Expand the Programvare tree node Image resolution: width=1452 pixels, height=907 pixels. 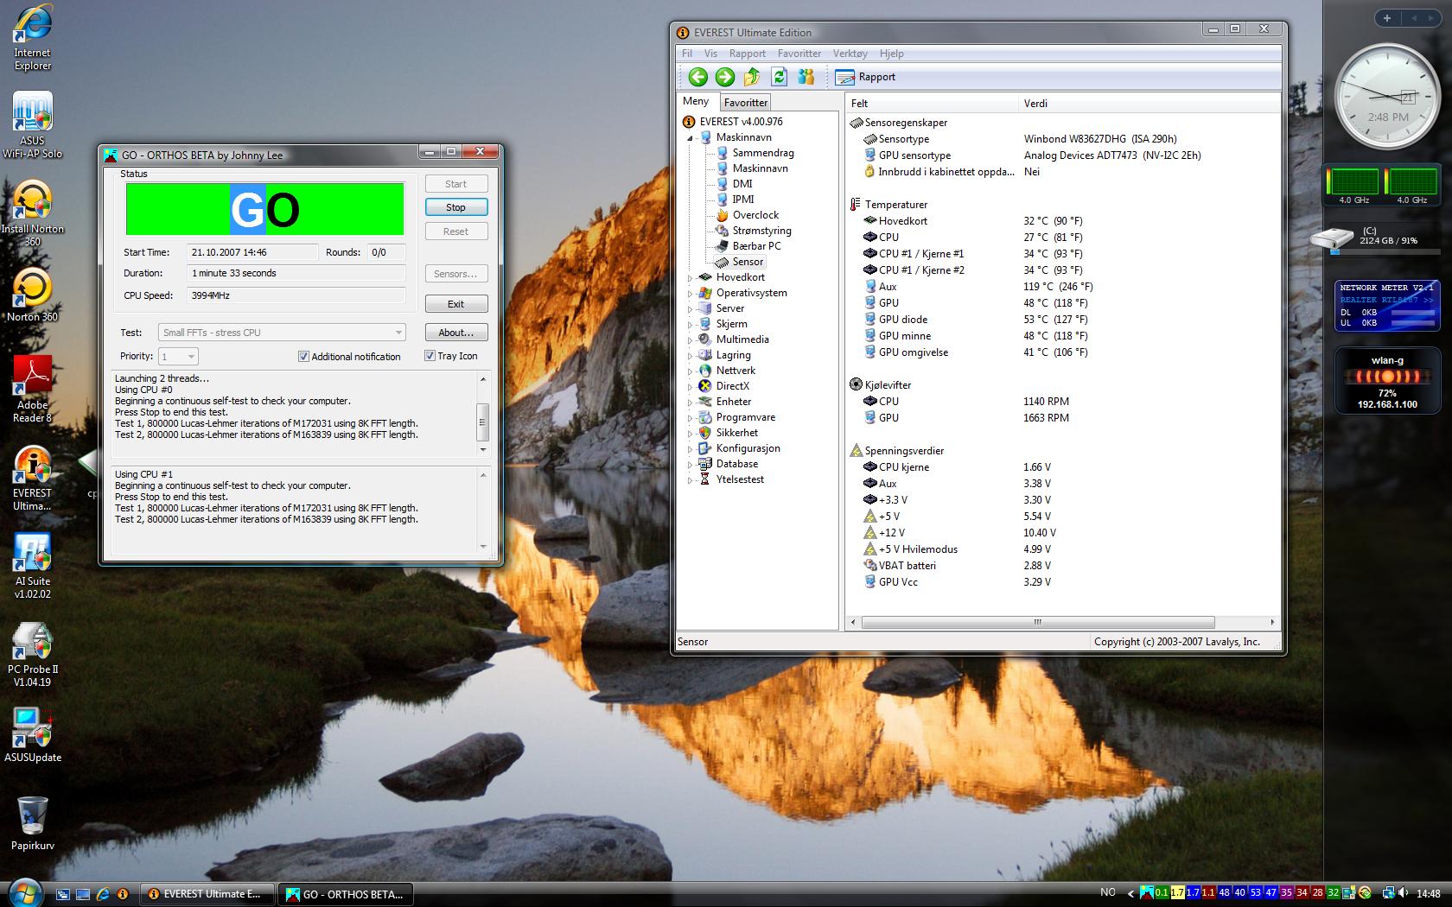tap(691, 418)
